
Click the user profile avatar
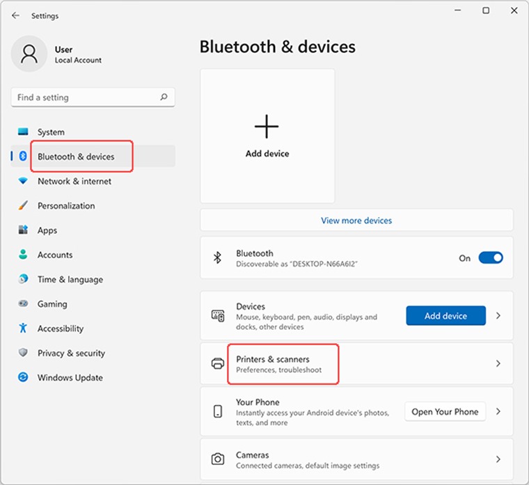(x=29, y=54)
